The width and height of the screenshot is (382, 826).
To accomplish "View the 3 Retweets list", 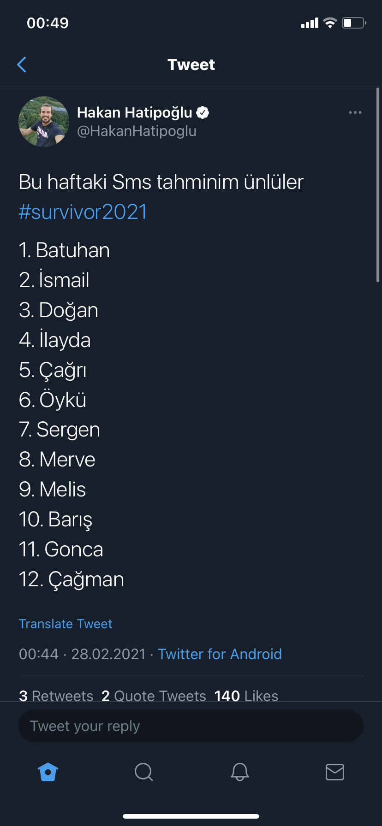I will 56,696.
